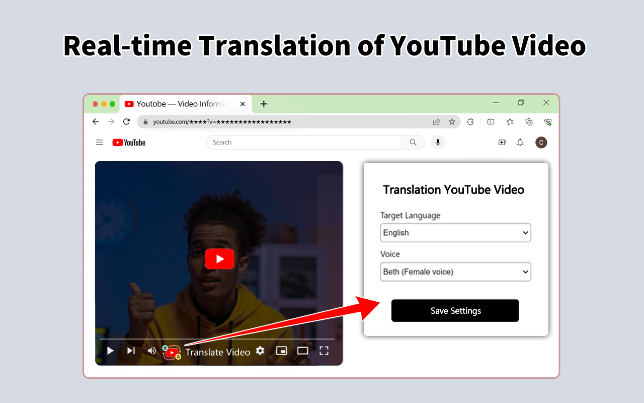Viewport: 644px width, 403px height.
Task: Click on the video progress bar
Action: tap(219, 339)
